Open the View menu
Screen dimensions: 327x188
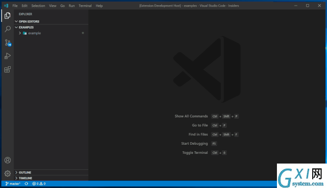tap(53, 6)
